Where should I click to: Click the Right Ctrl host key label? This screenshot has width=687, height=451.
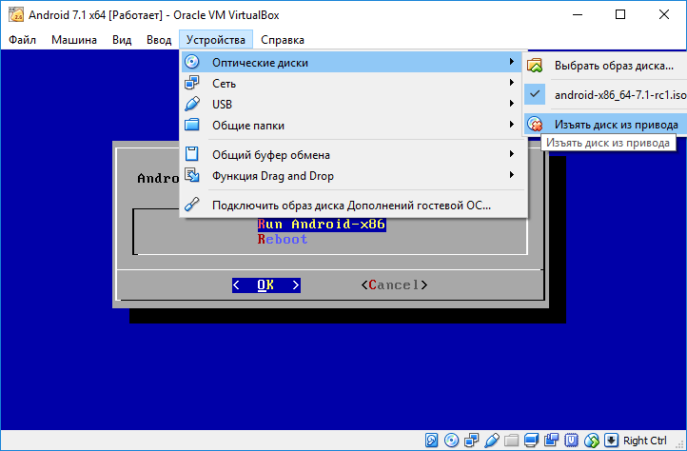click(644, 440)
